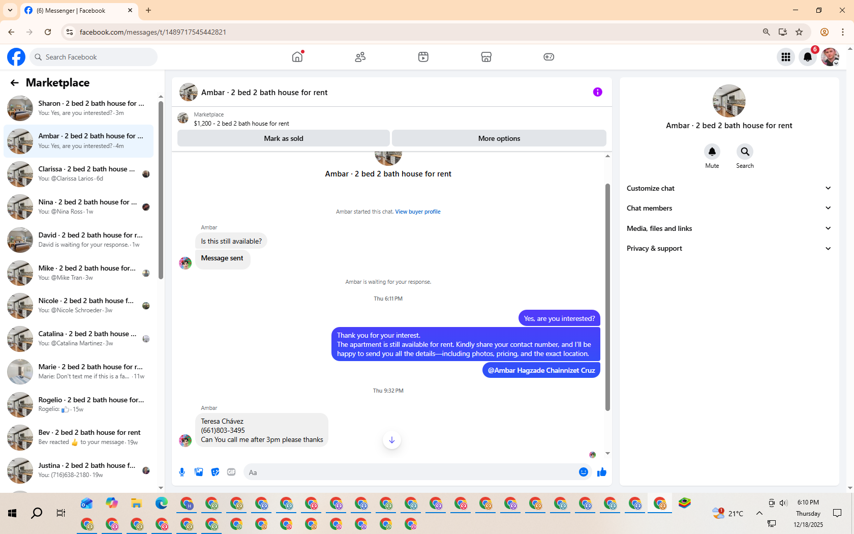The width and height of the screenshot is (854, 534).
Task: Open Mike's conversation in the list
Action: point(79,273)
